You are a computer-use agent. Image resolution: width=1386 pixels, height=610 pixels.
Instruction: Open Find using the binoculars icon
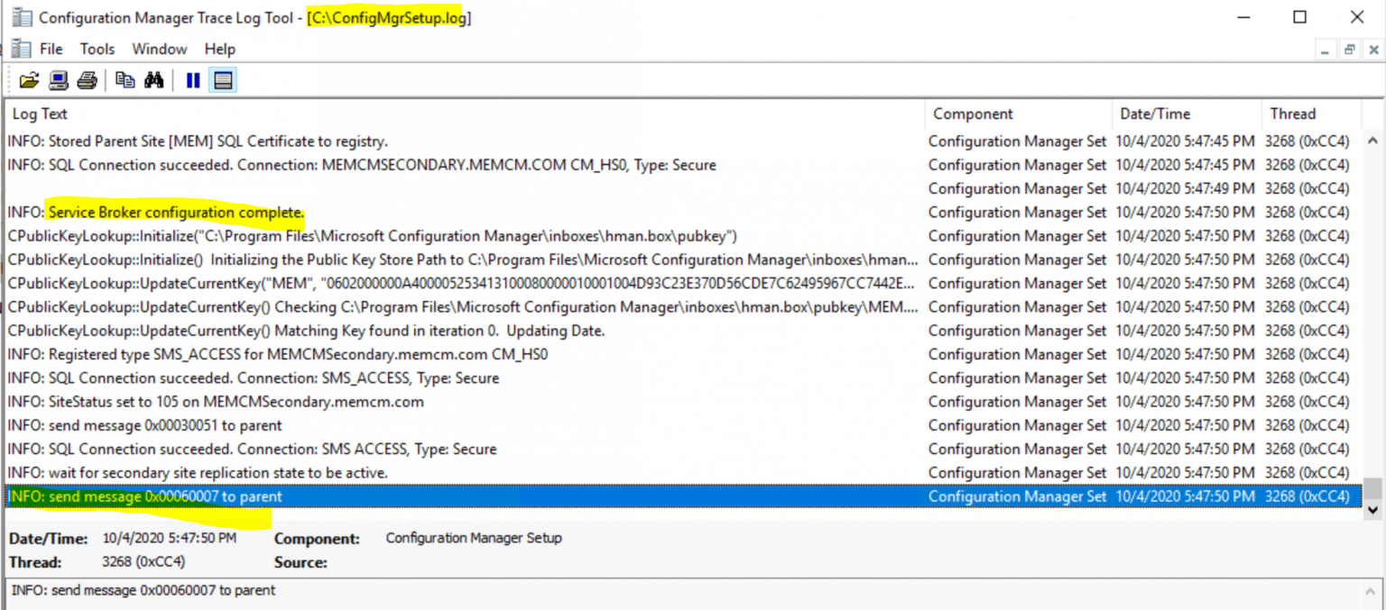[x=154, y=80]
